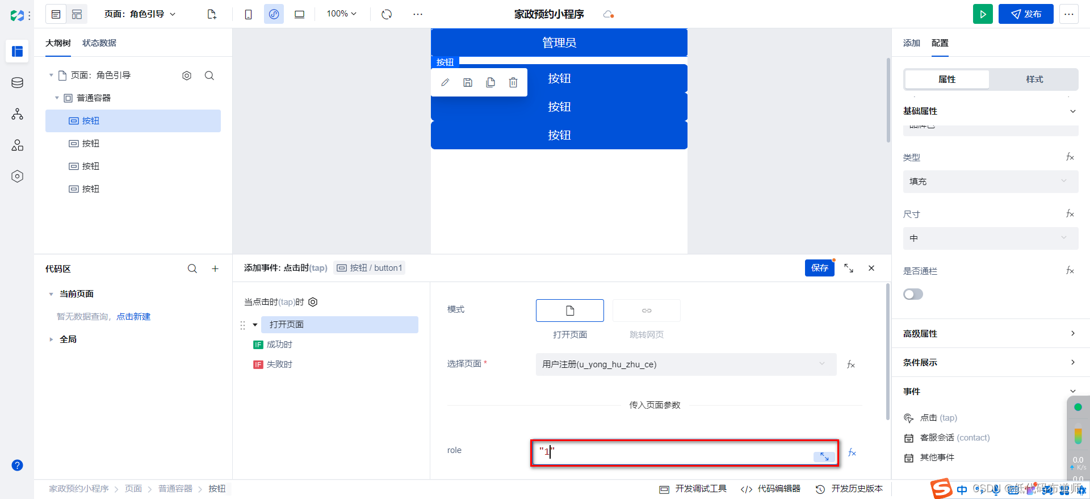The height and width of the screenshot is (499, 1090).
Task: Select the 打开页面 mode option
Action: tap(570, 311)
